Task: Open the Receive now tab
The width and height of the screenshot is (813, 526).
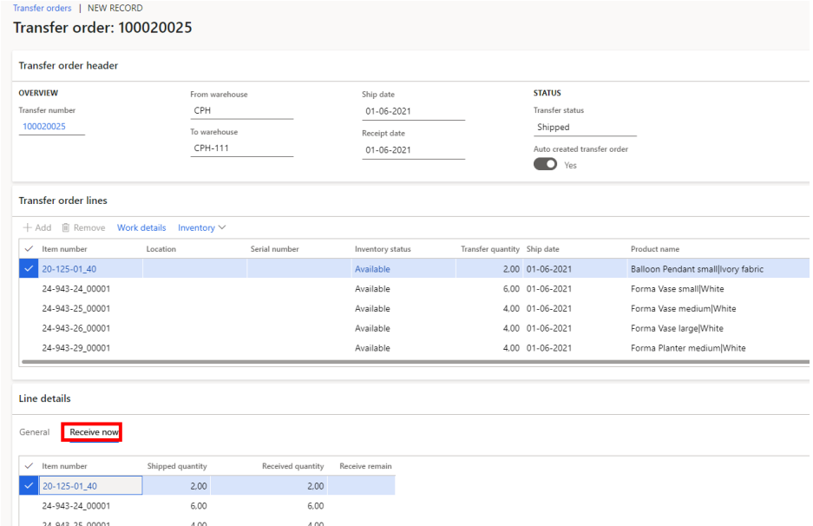Action: coord(94,432)
